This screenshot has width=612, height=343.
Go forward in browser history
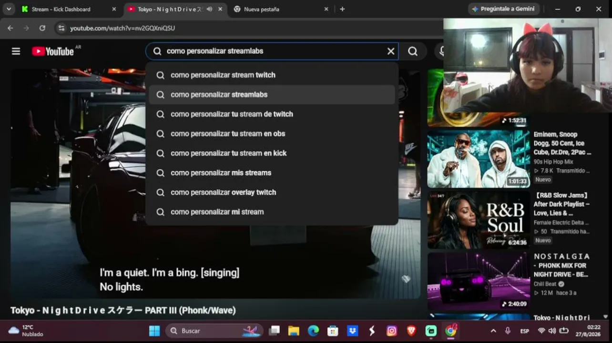(x=26, y=28)
